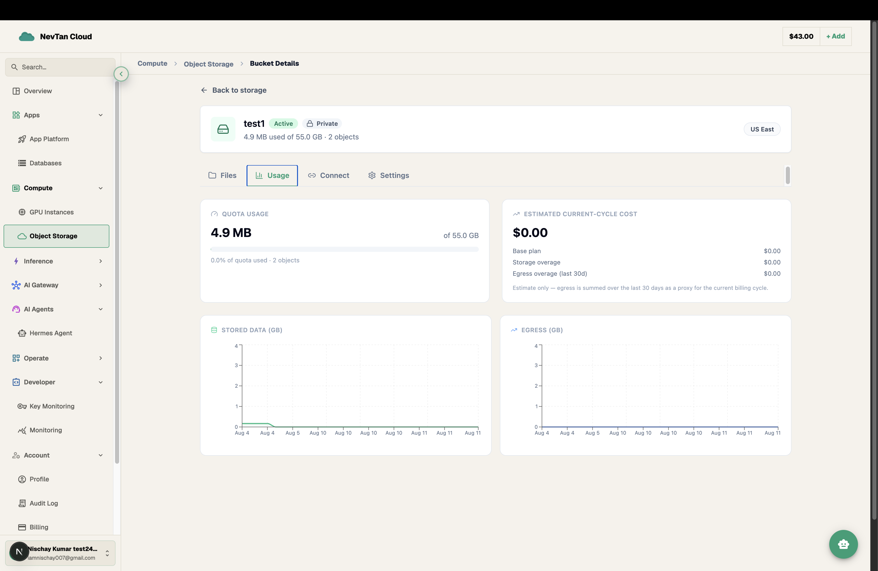The image size is (878, 571).
Task: Click the AI Gateway network icon
Action: [x=16, y=285]
